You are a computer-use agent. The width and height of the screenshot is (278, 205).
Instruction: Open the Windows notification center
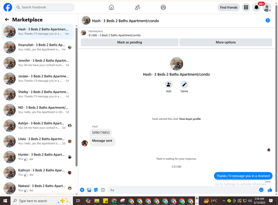(x=271, y=201)
